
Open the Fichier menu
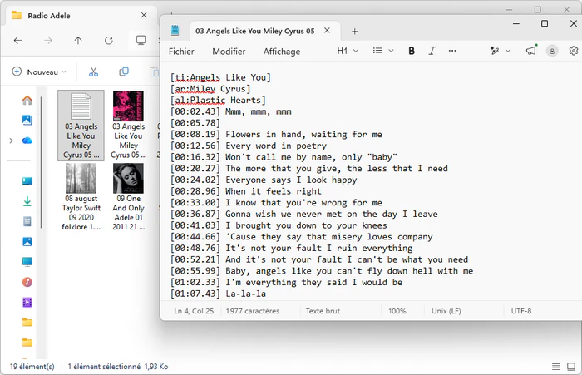pyautogui.click(x=181, y=52)
